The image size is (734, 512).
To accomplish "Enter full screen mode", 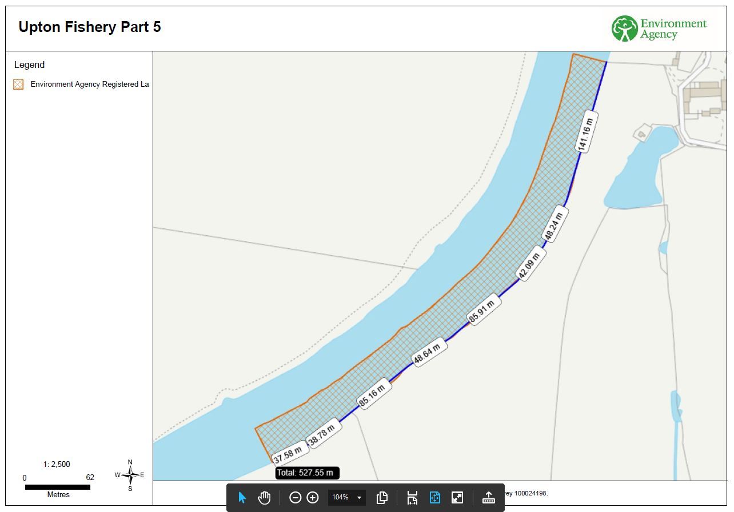I will 457,498.
